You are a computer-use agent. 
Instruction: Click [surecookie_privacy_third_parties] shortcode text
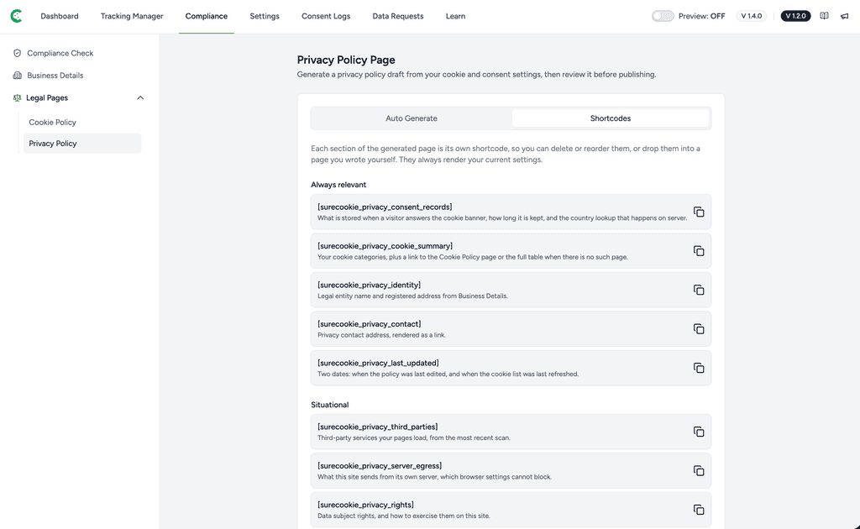click(x=377, y=427)
